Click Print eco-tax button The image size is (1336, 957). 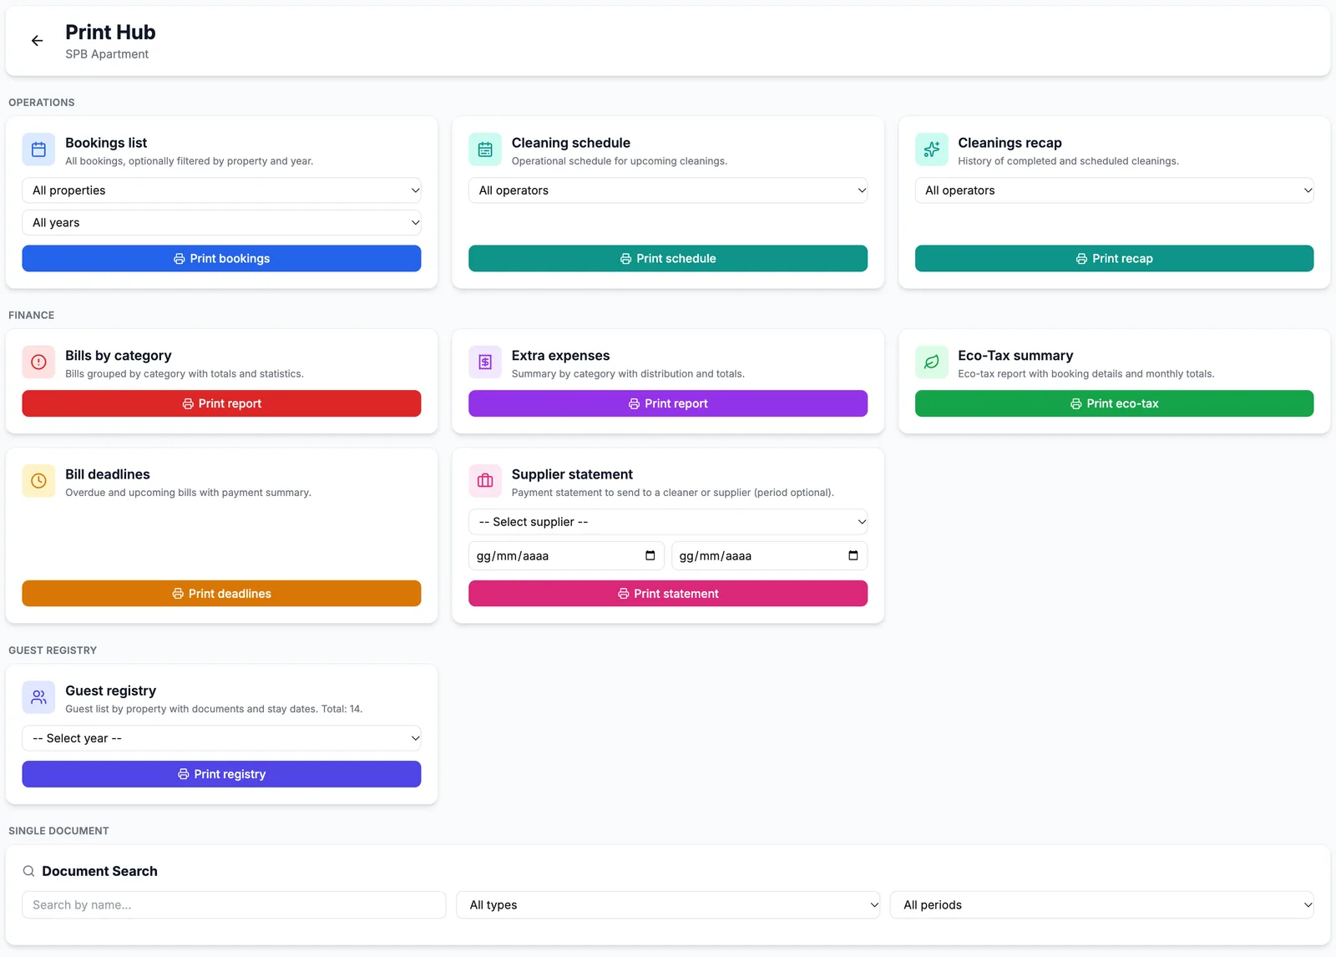[x=1114, y=403]
